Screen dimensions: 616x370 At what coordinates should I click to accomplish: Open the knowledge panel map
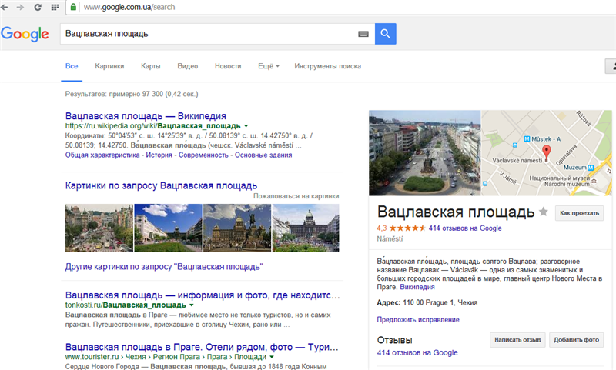click(547, 153)
